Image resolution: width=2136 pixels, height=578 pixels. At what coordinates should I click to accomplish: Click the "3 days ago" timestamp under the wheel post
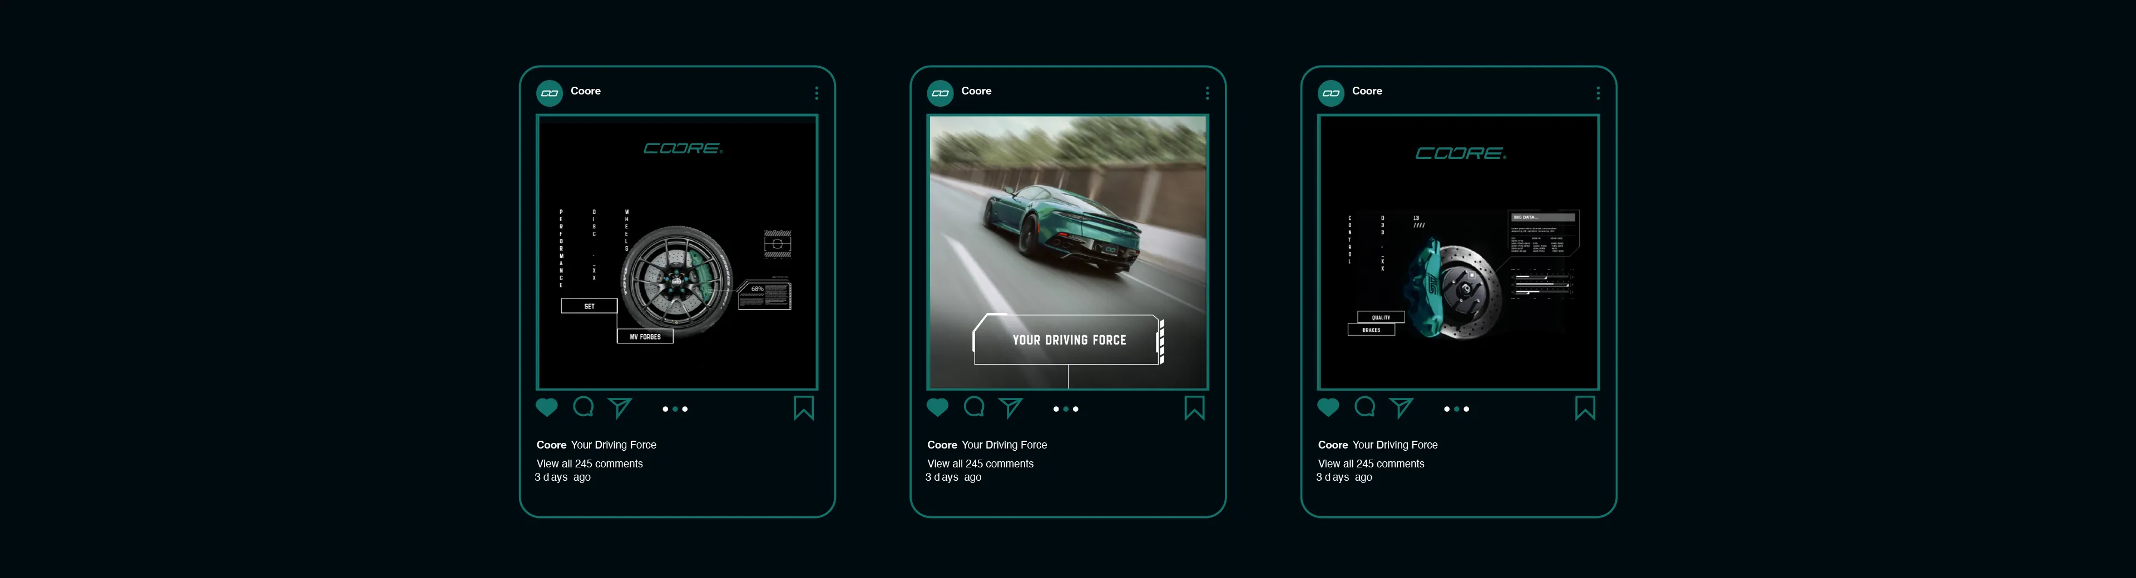click(x=563, y=477)
